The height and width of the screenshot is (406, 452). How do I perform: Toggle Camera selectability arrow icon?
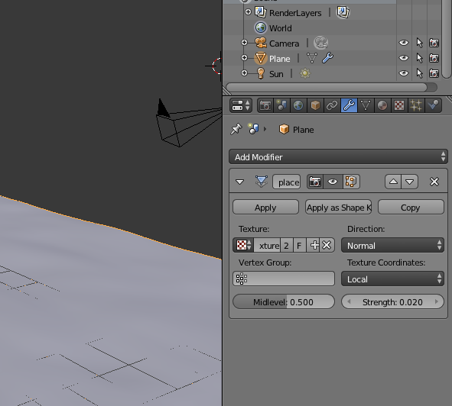pos(419,43)
